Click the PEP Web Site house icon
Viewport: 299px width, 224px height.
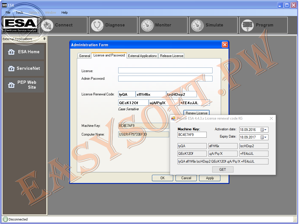[11, 85]
